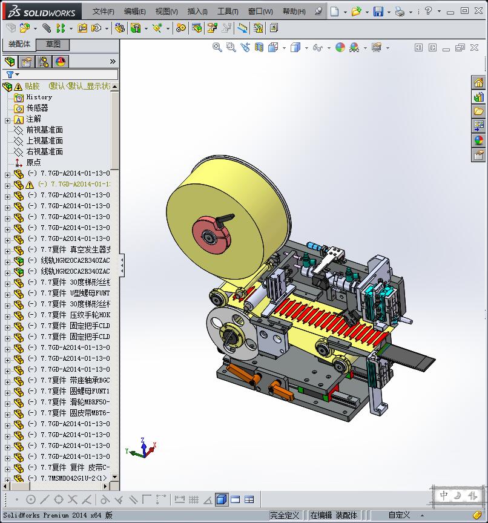The width and height of the screenshot is (488, 523).
Task: Open the 插入(I) menu
Action: coord(197,12)
